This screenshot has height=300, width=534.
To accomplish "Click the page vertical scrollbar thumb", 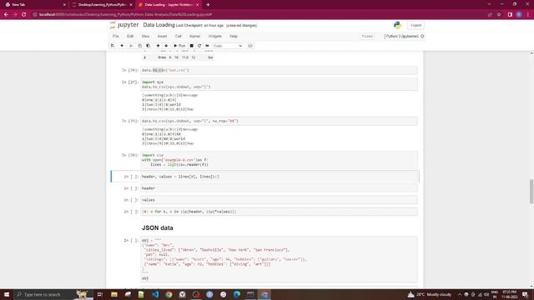I will [531, 192].
